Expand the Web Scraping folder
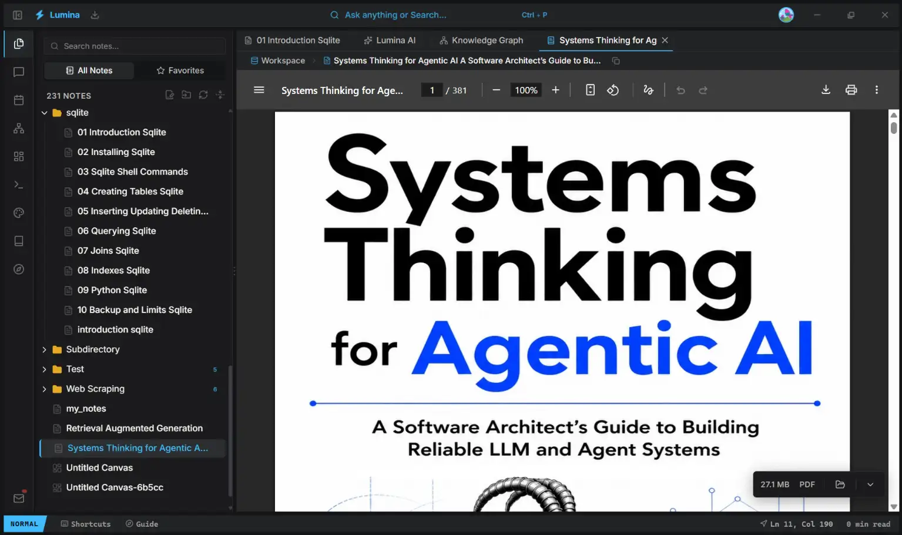Viewport: 902px width, 535px height. 44,389
